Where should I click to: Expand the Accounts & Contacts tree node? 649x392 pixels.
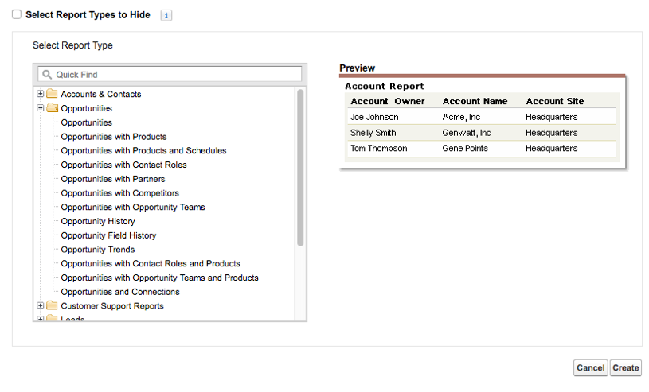coord(41,94)
